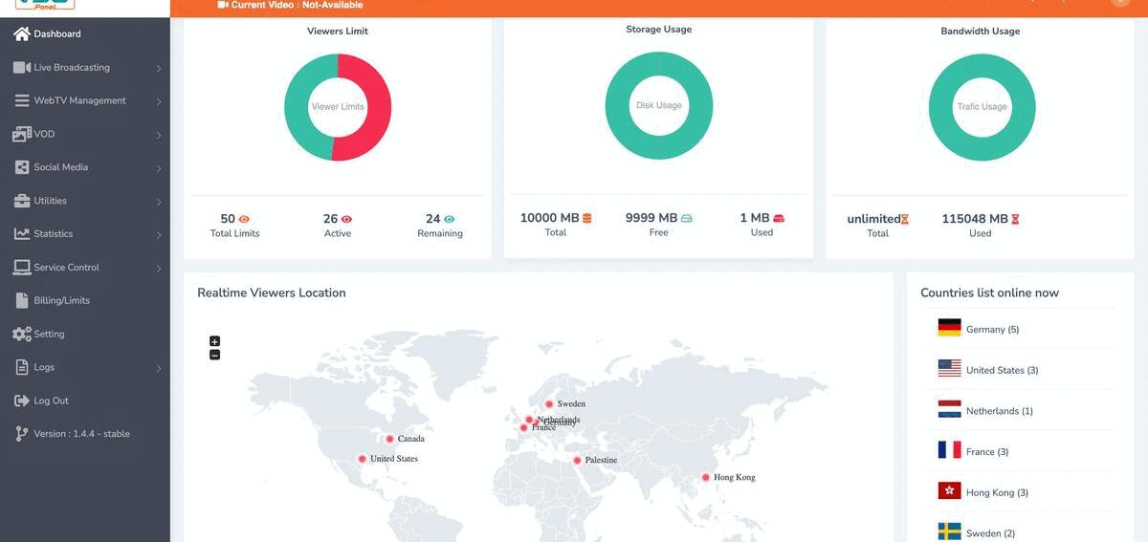Open the Statistics menu label

[x=54, y=234]
